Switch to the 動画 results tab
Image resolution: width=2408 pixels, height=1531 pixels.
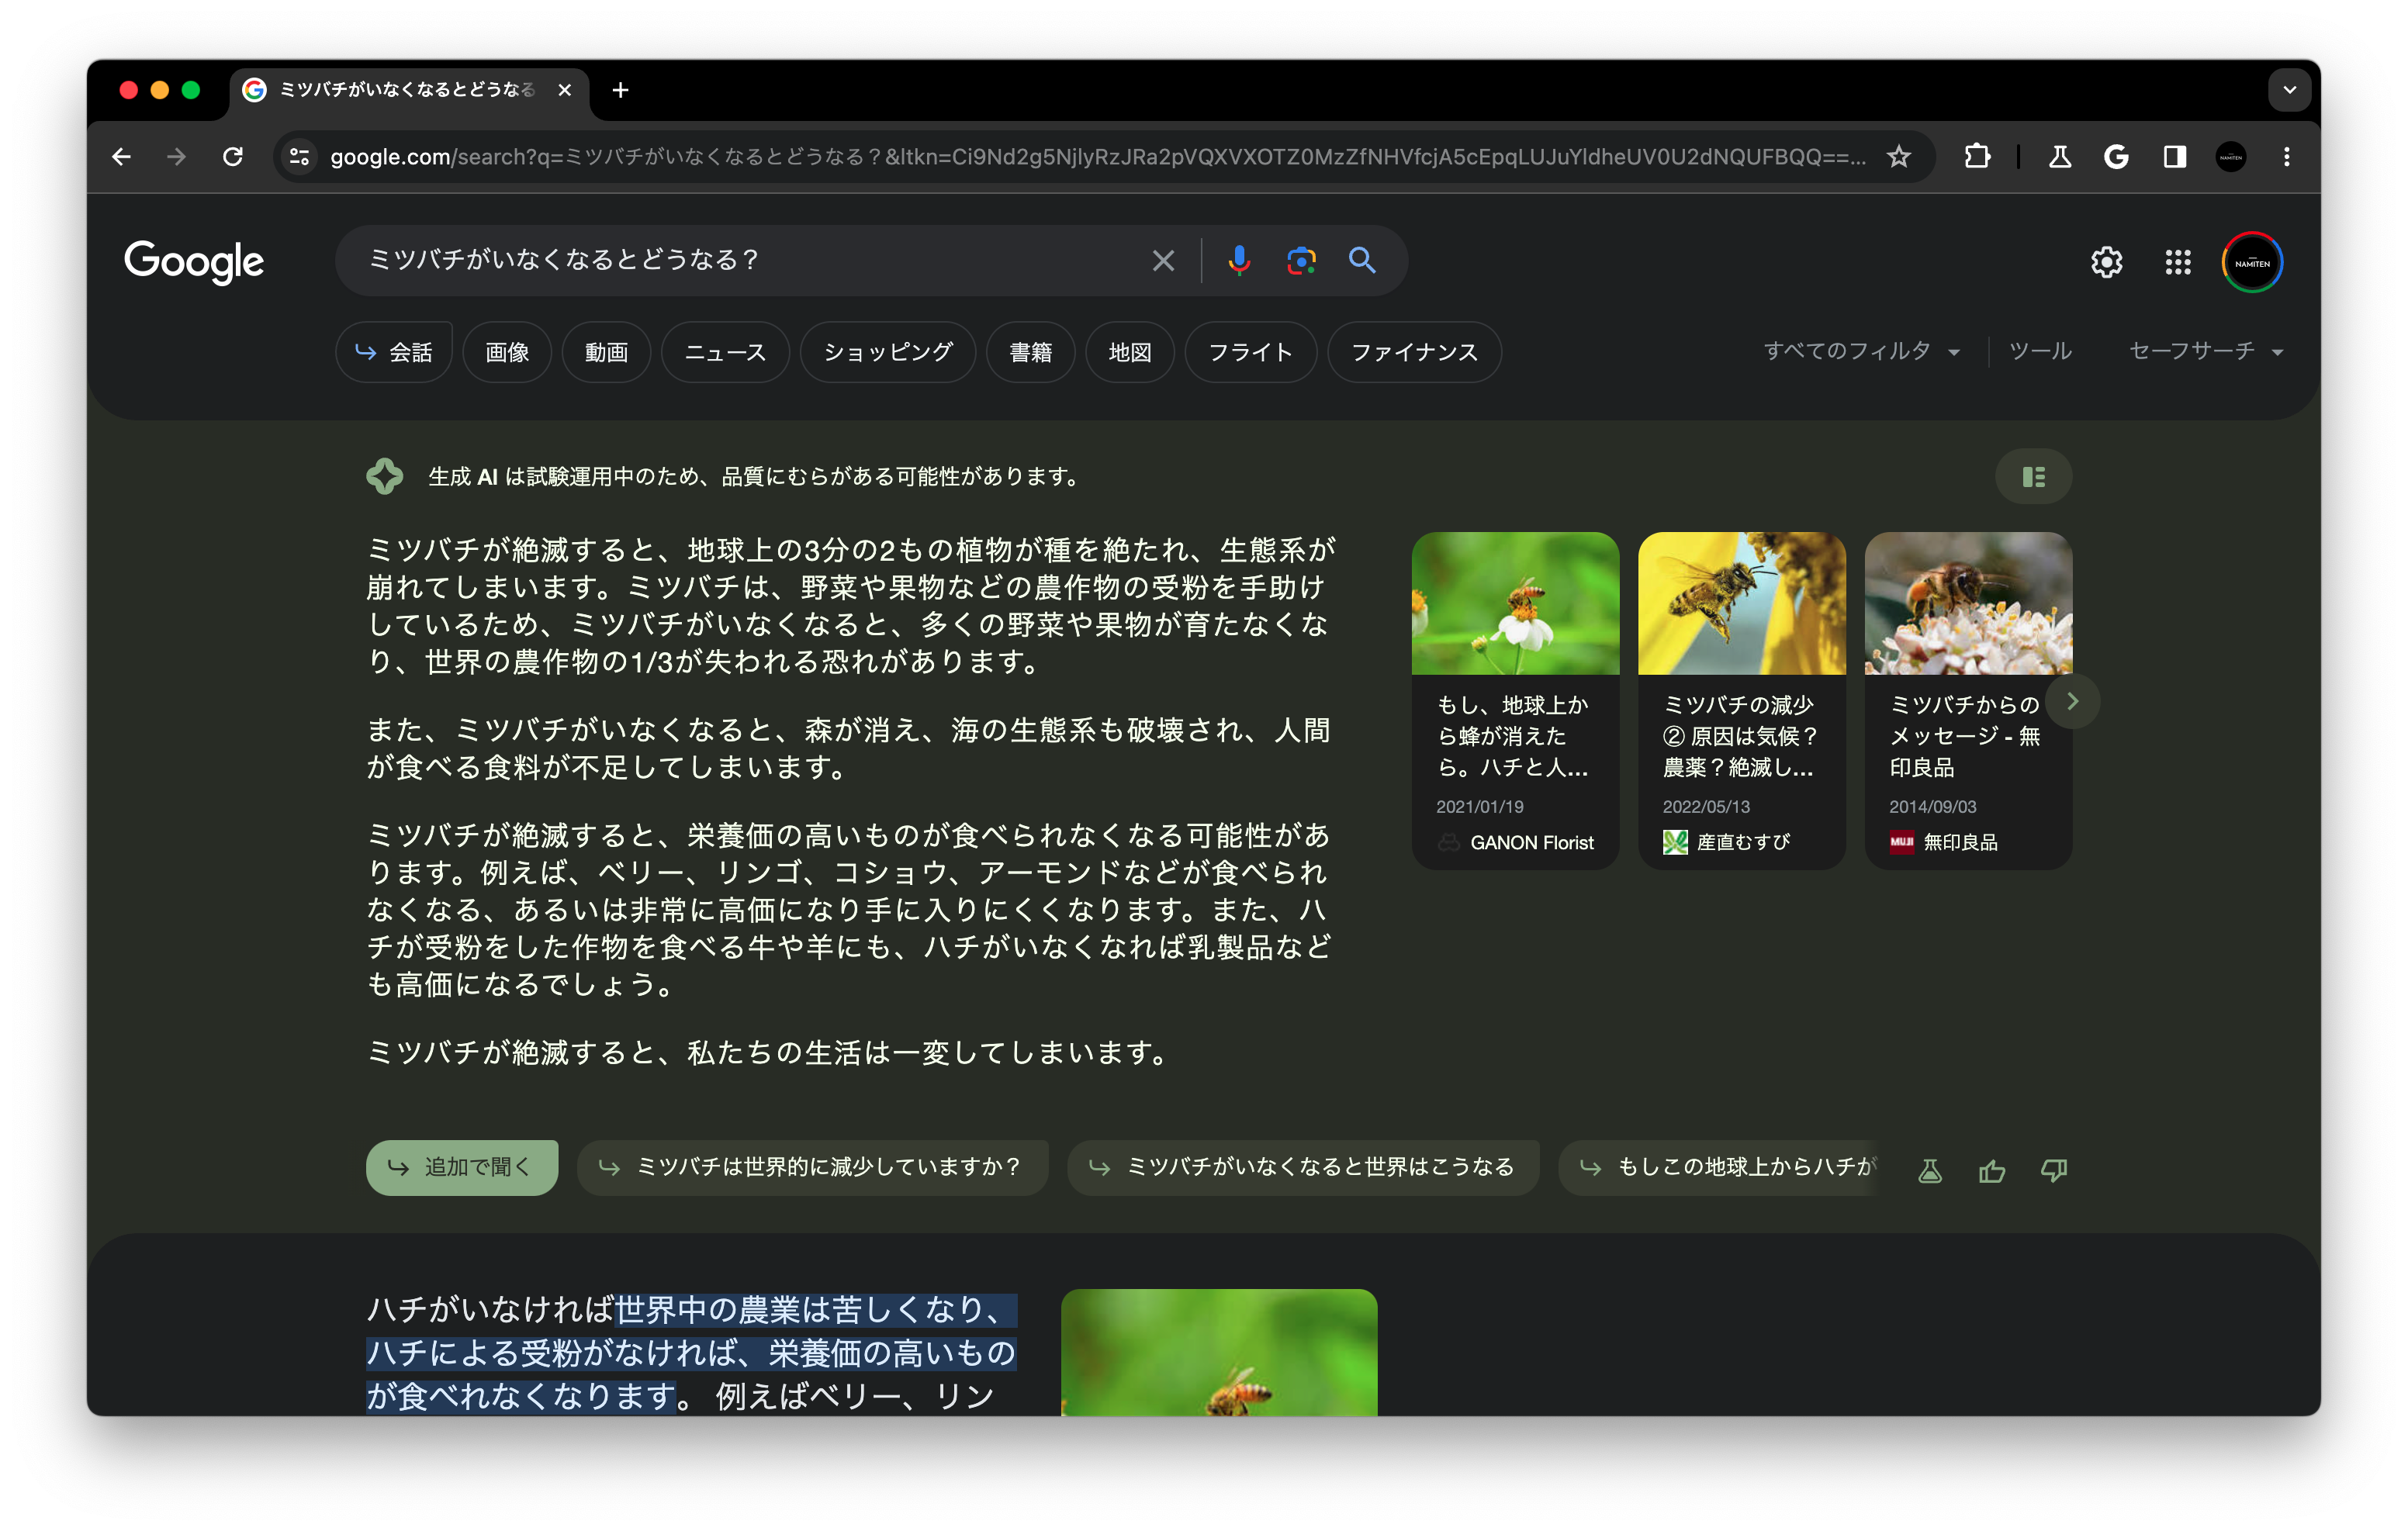tap(606, 352)
